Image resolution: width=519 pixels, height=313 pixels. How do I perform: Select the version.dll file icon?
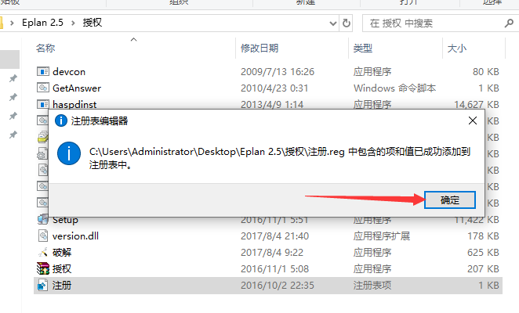tap(42, 236)
